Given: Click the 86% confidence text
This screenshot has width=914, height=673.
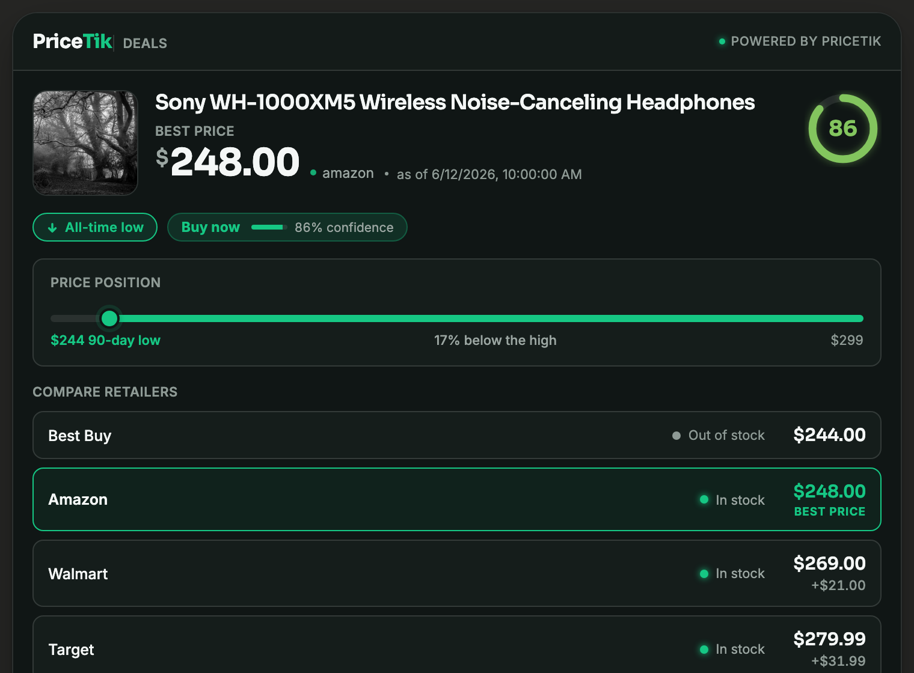Looking at the screenshot, I should coord(344,228).
